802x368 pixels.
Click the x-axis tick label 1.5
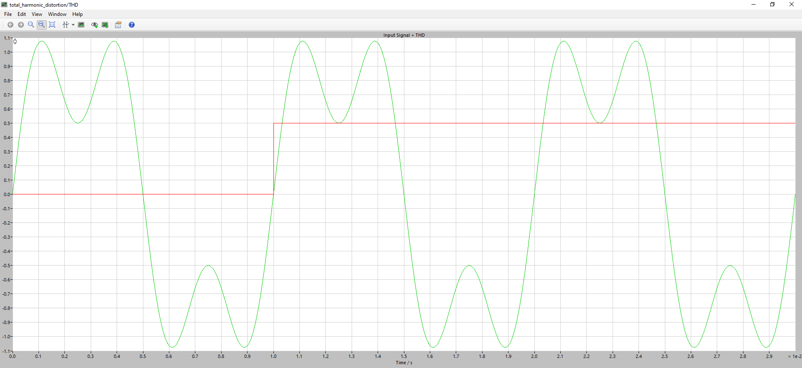click(404, 356)
